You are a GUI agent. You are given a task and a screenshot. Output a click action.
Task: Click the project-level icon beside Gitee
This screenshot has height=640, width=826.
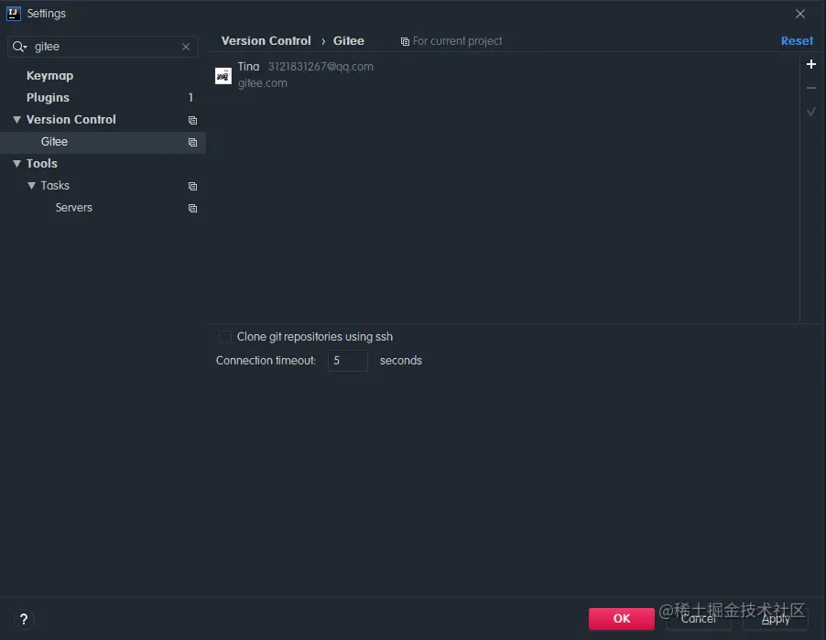(193, 142)
